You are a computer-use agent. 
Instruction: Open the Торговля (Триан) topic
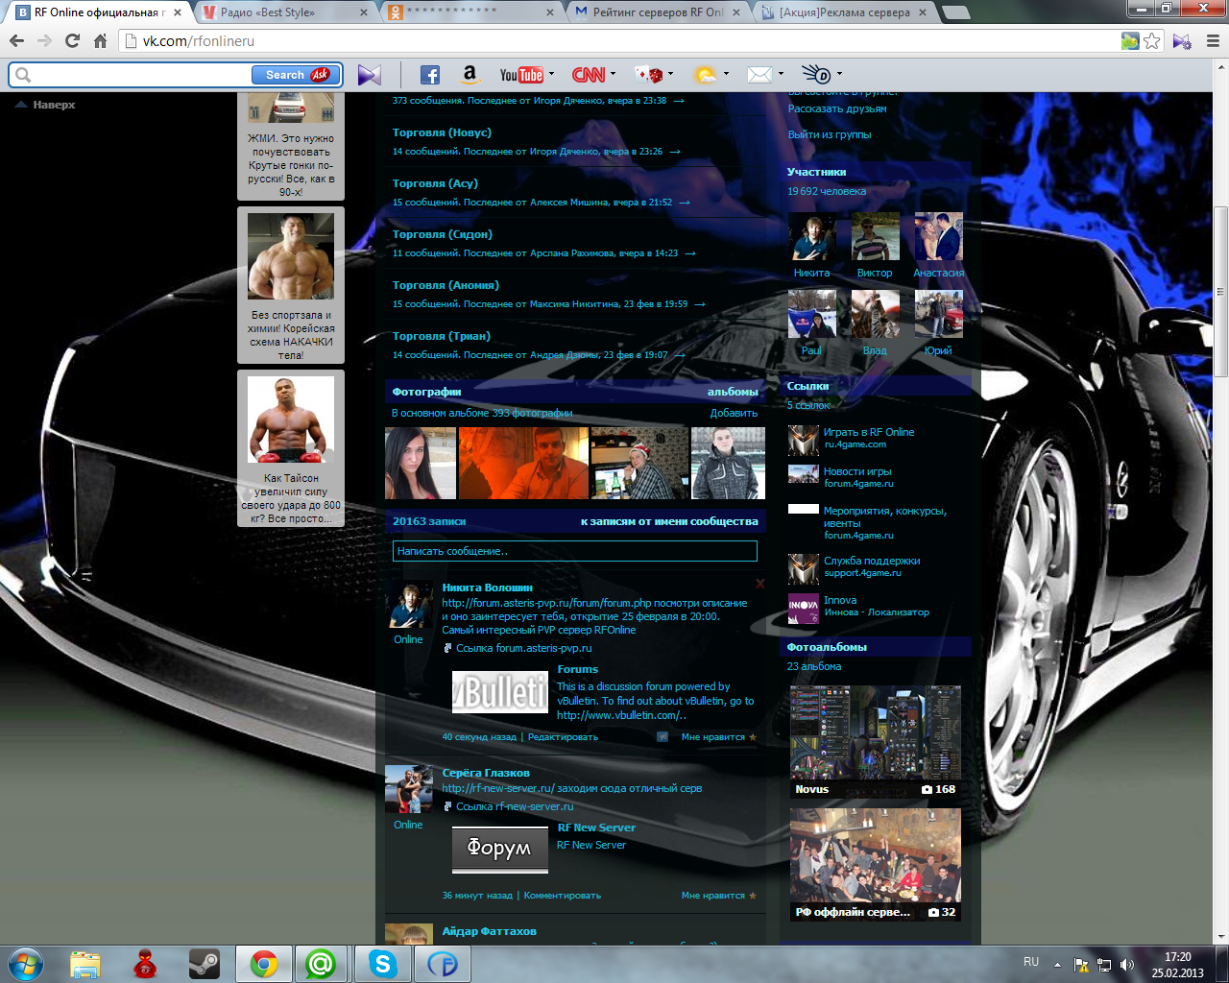pyautogui.click(x=442, y=336)
